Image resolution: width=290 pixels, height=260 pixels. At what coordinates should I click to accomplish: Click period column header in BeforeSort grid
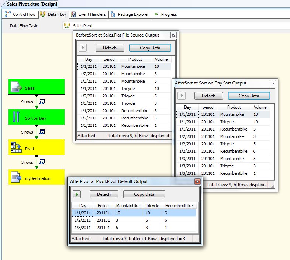[x=109, y=59]
